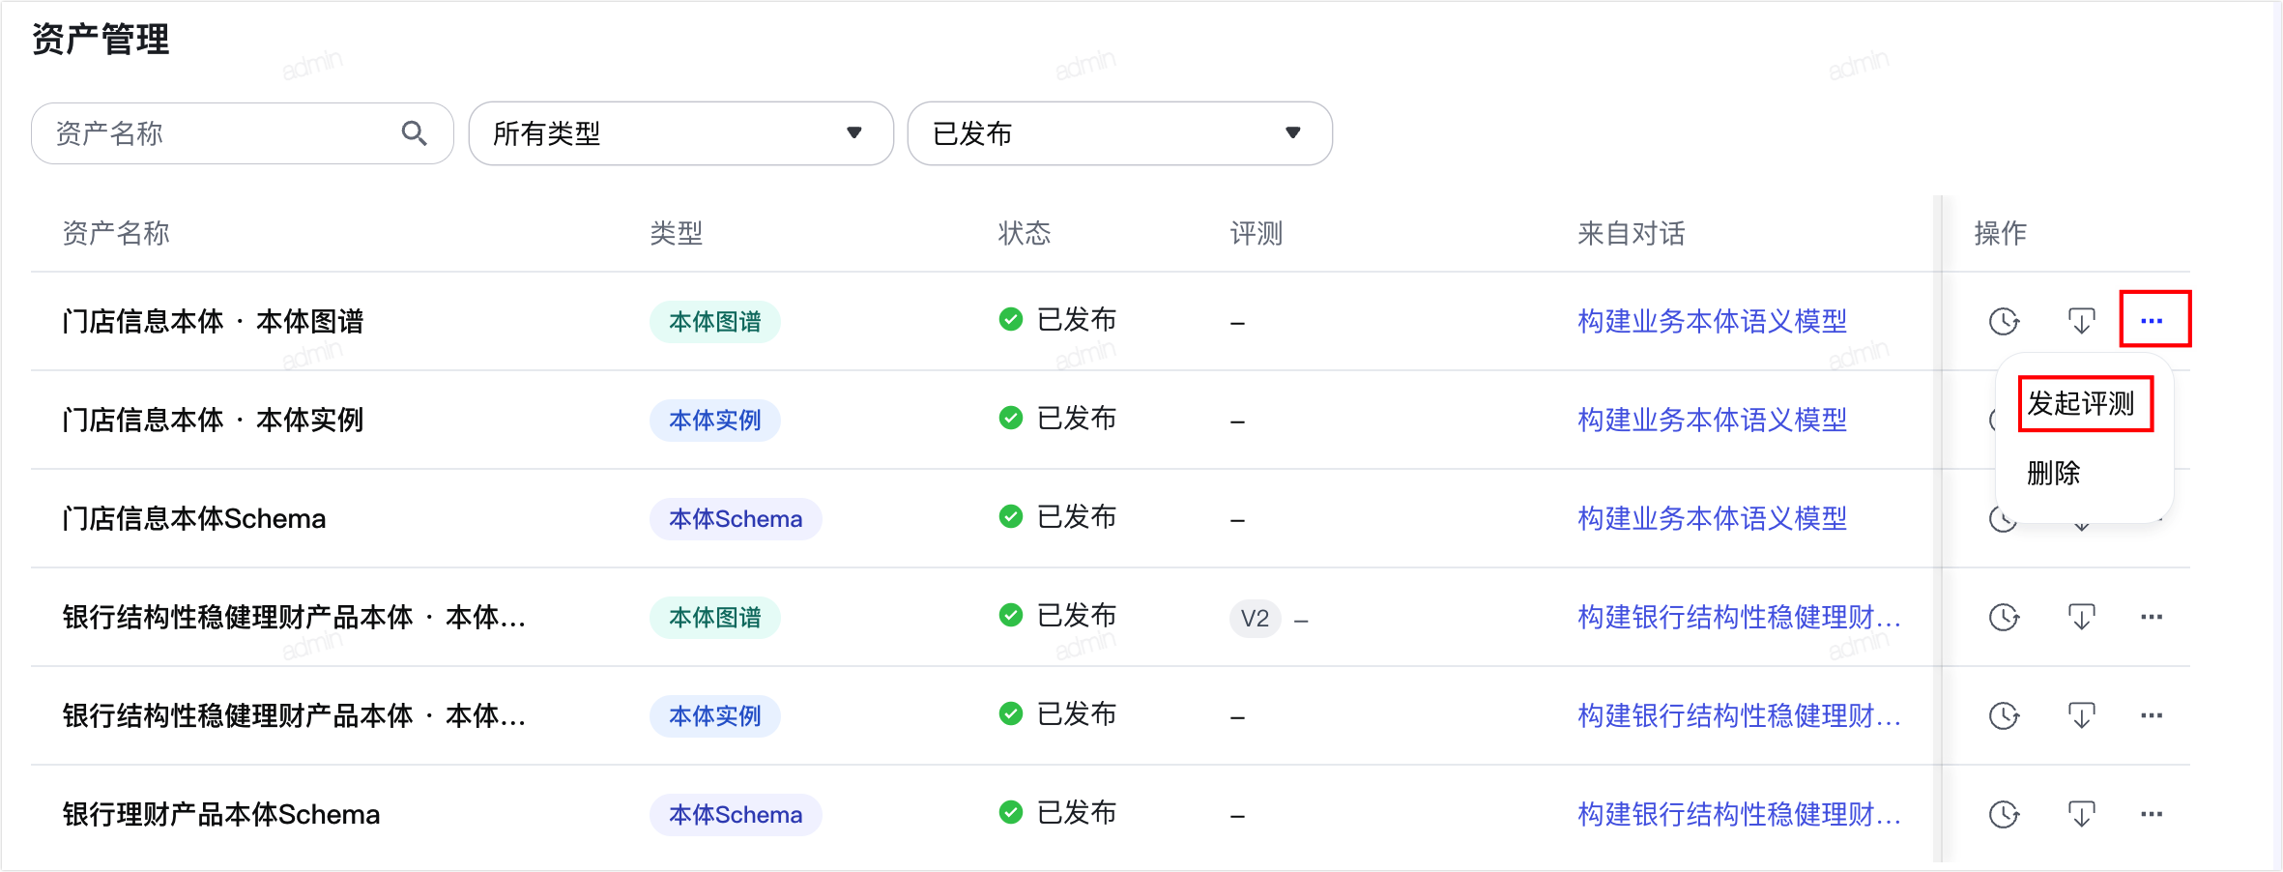The width and height of the screenshot is (2283, 872).
Task: Expand the 已发布 status filter dropdown
Action: pos(1119,133)
